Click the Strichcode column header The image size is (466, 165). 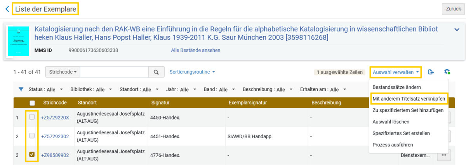55,103
